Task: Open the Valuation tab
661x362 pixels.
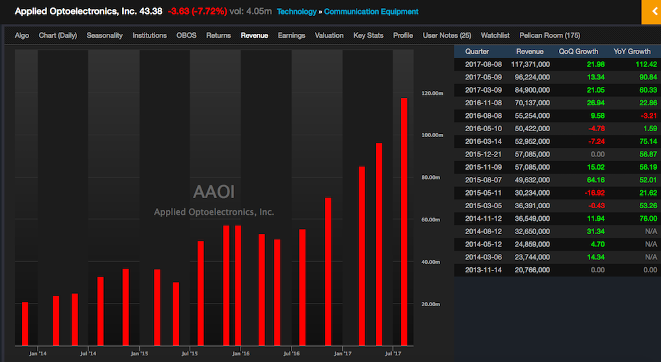Action: click(x=329, y=35)
